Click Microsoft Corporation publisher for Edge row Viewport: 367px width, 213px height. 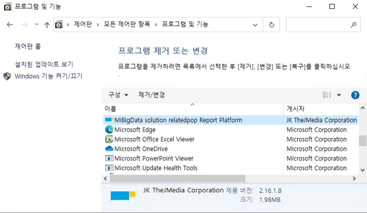(x=316, y=130)
